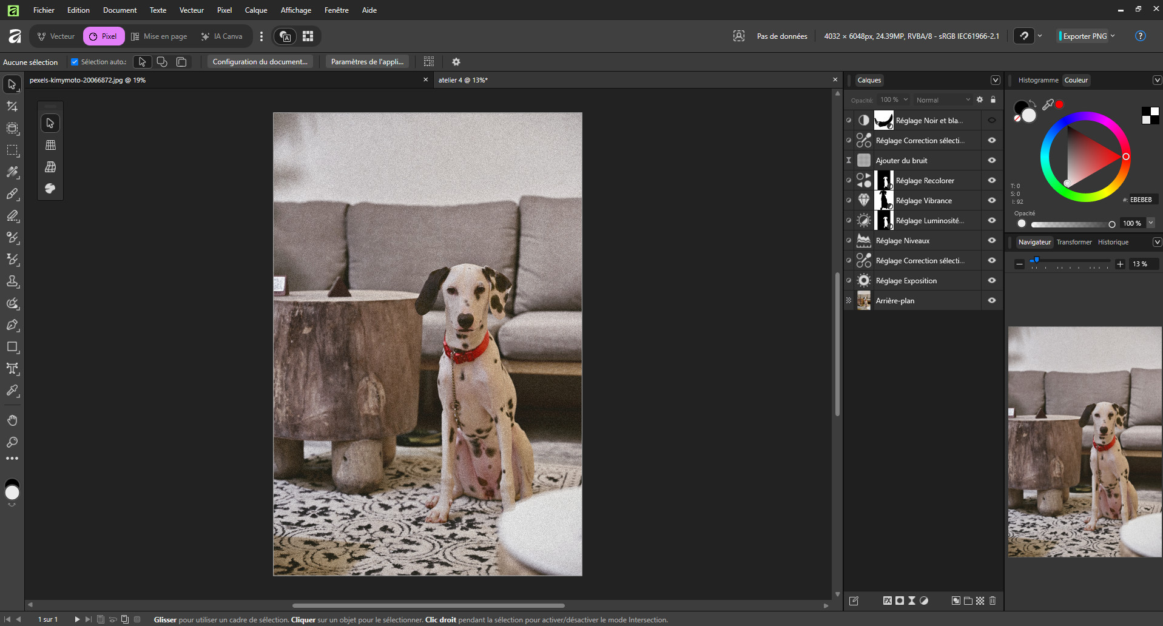Select the Clone stamp tool
Image resolution: width=1163 pixels, height=626 pixels.
tap(12, 281)
